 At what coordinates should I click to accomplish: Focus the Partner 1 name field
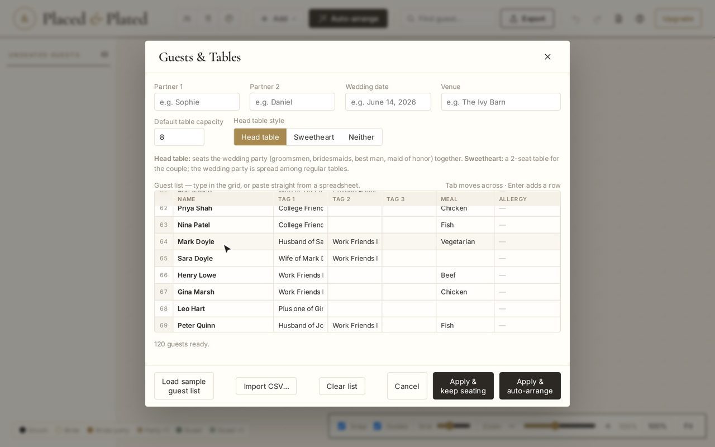coord(197,102)
